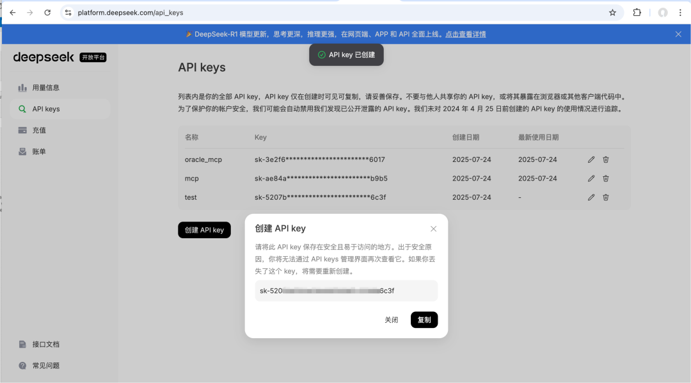Close the 创建 API key dialog with X
Image resolution: width=691 pixels, height=383 pixels.
434,229
